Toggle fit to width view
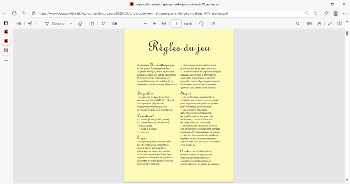 pyautogui.click(x=164, y=24)
